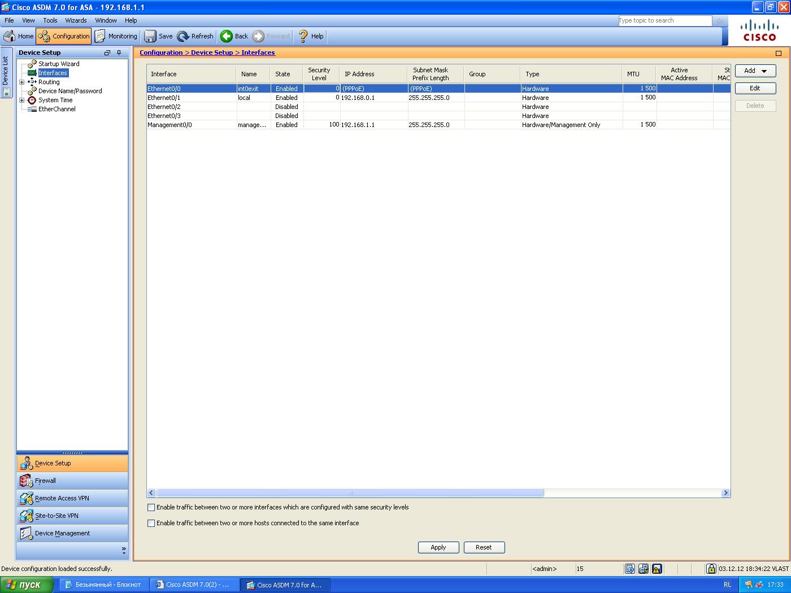The width and height of the screenshot is (791, 593).
Task: Click the Interfaces tree icon
Action: tap(32, 73)
